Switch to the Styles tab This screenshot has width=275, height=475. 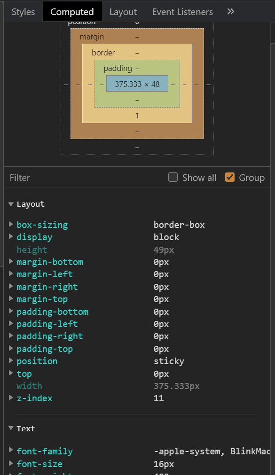point(24,12)
